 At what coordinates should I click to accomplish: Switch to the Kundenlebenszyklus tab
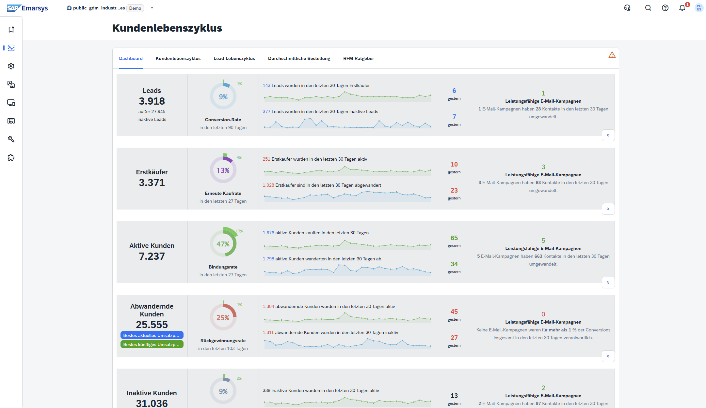pos(178,58)
